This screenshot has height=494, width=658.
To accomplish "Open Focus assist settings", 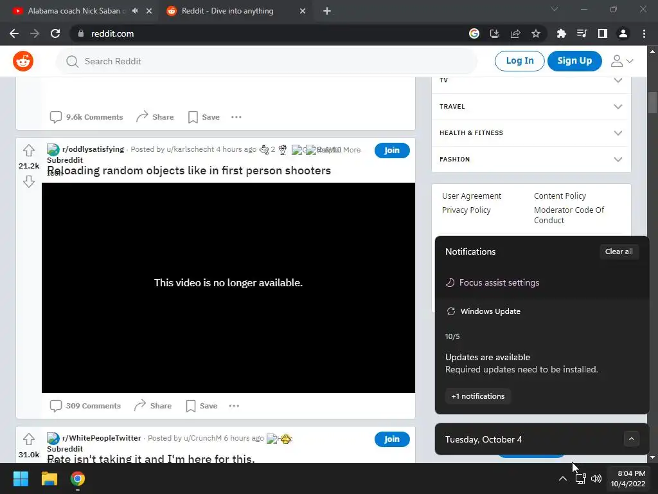I will 492,283.
